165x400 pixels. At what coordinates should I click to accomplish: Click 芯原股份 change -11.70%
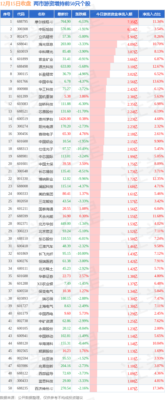click(x=82, y=111)
